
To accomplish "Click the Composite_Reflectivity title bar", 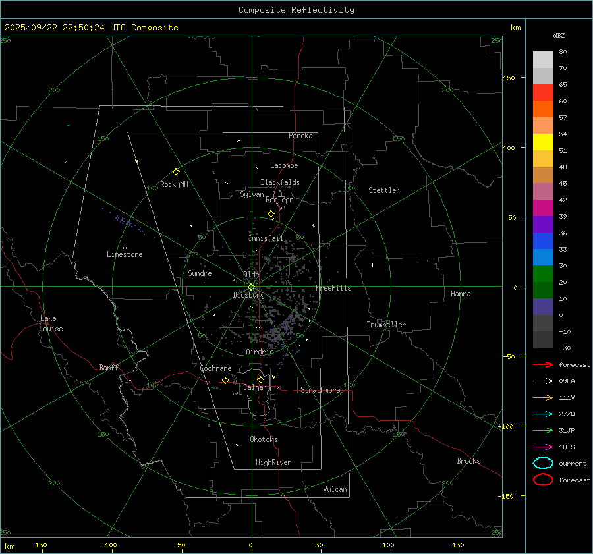I will click(x=296, y=10).
